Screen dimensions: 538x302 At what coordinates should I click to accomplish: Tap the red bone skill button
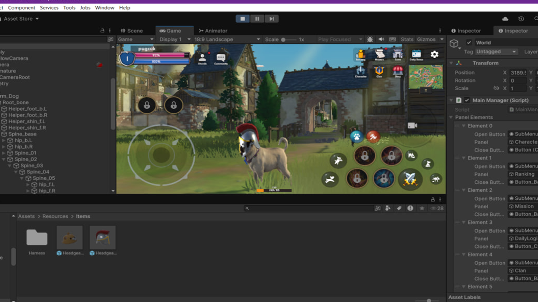(373, 137)
